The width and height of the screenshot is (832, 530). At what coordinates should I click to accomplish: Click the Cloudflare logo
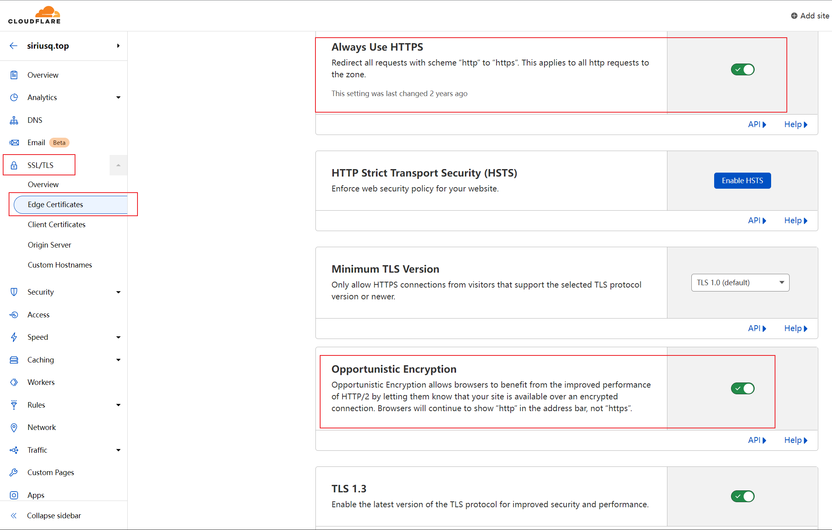click(x=35, y=15)
